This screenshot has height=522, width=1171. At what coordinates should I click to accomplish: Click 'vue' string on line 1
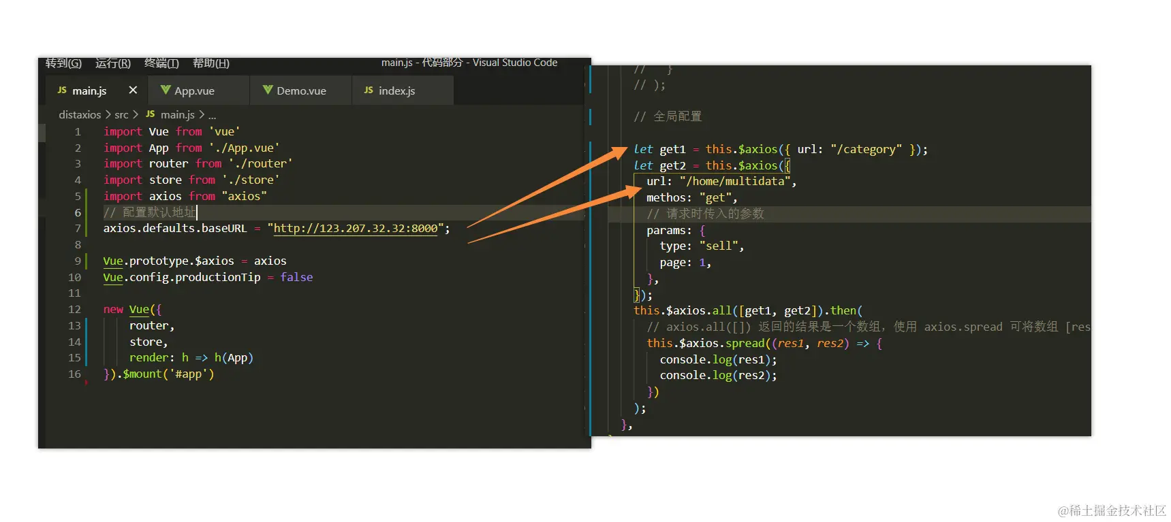click(225, 132)
